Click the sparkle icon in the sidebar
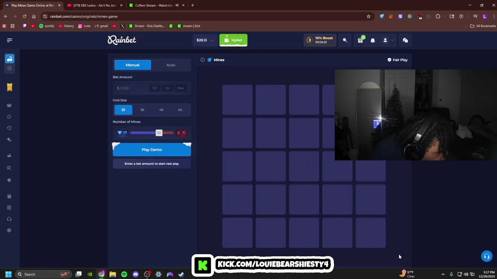The image size is (497, 279). 9,139
